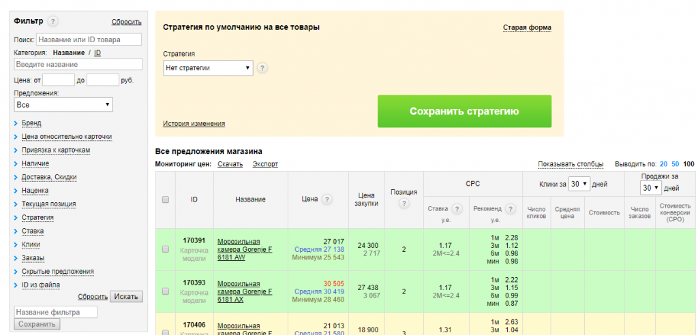Show 50 items per page

[676, 163]
